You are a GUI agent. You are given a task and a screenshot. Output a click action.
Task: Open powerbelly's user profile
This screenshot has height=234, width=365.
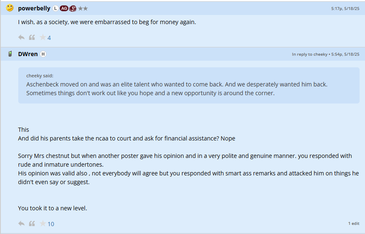click(34, 8)
